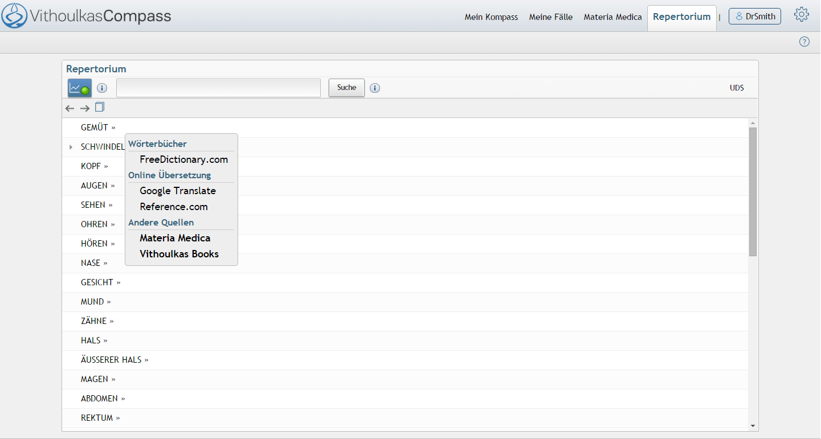Viewport: 821px width, 439px height.
Task: Toggle the graph analysis icon button
Action: coord(80,88)
